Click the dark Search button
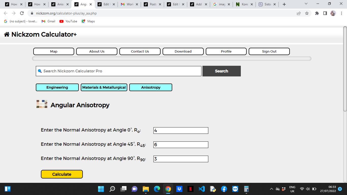The image size is (347, 195). [x=222, y=71]
